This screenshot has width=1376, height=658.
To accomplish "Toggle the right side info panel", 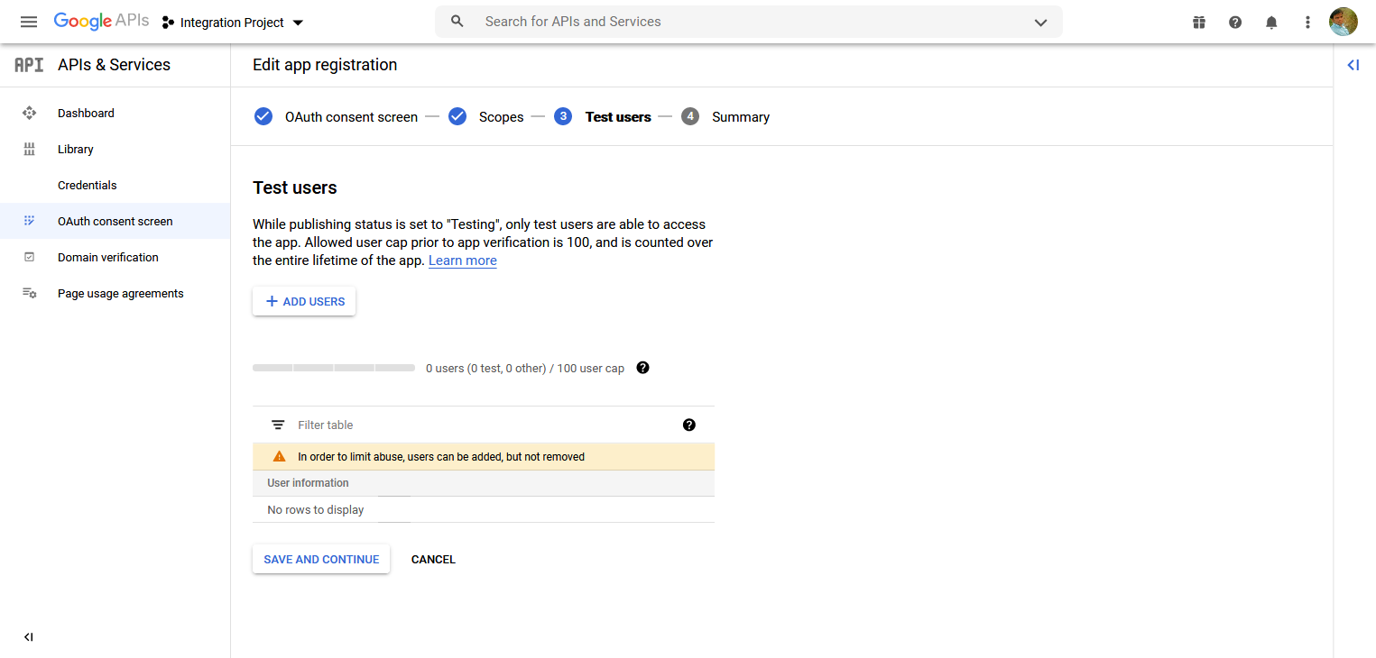I will click(1353, 65).
